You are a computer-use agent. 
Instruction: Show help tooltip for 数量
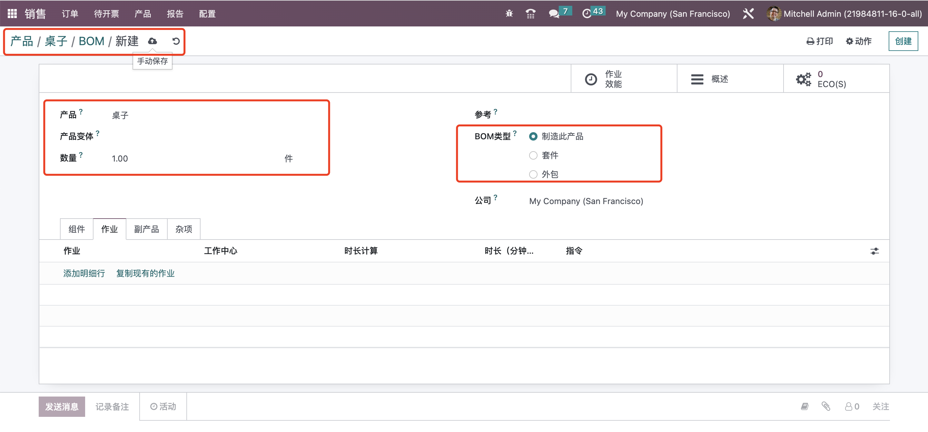click(81, 155)
